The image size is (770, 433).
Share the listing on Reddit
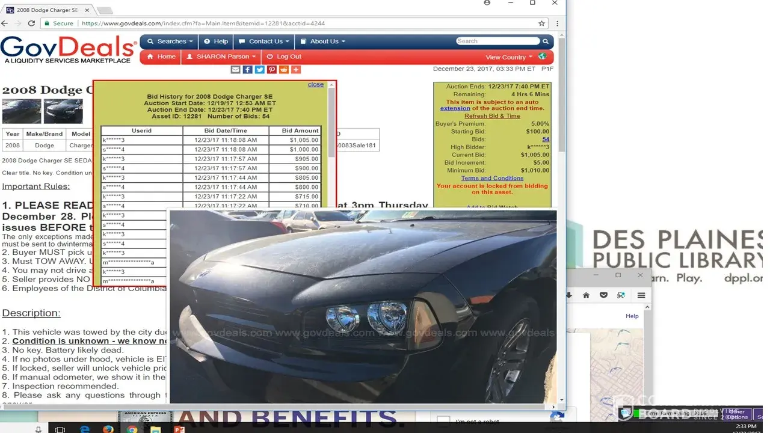(x=284, y=70)
